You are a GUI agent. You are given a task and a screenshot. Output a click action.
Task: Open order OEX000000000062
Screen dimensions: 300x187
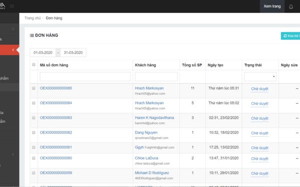[56, 133]
